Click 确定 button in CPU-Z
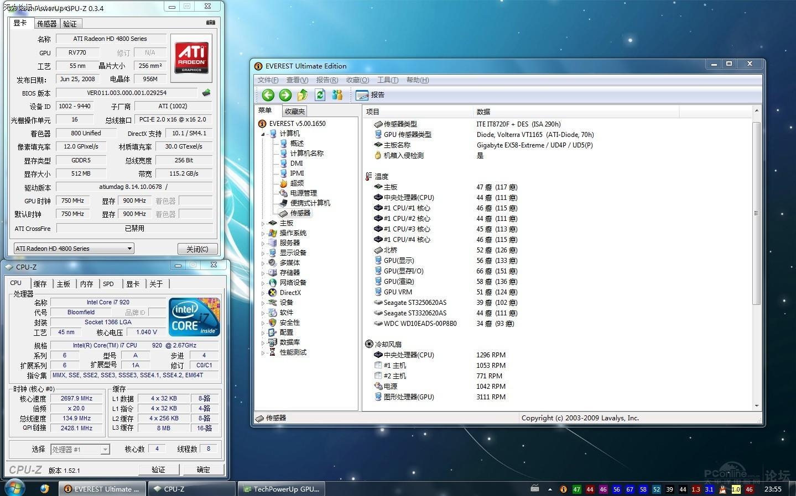796x496 pixels. pyautogui.click(x=204, y=469)
